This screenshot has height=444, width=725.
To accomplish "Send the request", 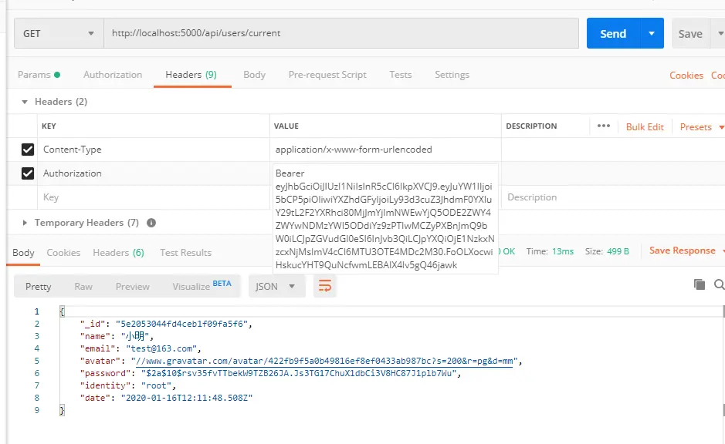I will click(x=613, y=33).
